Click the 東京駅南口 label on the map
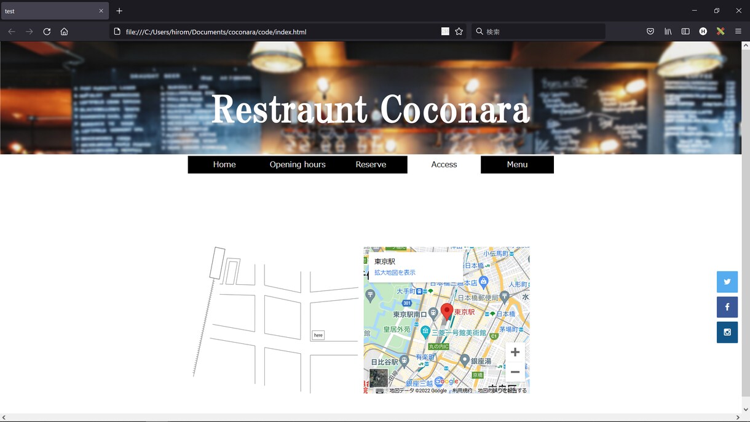The image size is (750, 422). (411, 314)
